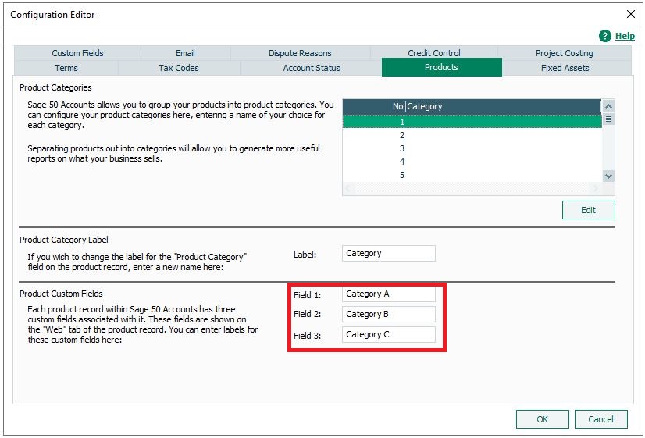This screenshot has width=645, height=438.
Task: Open the Help link
Action: pos(625,36)
